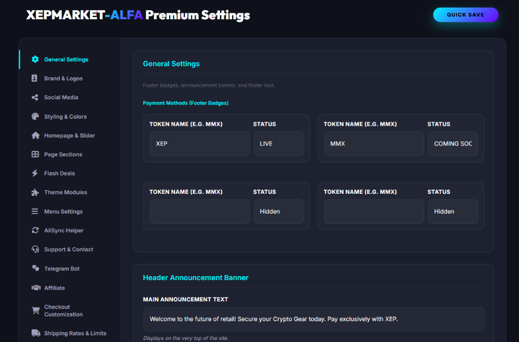Click the Flash Deals lightning bolt icon
The width and height of the screenshot is (519, 342).
(35, 174)
